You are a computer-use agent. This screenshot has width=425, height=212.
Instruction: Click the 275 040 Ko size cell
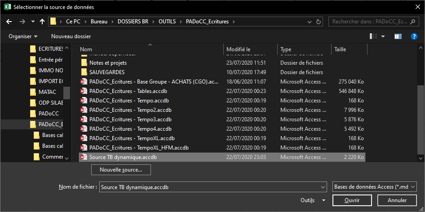(x=351, y=82)
